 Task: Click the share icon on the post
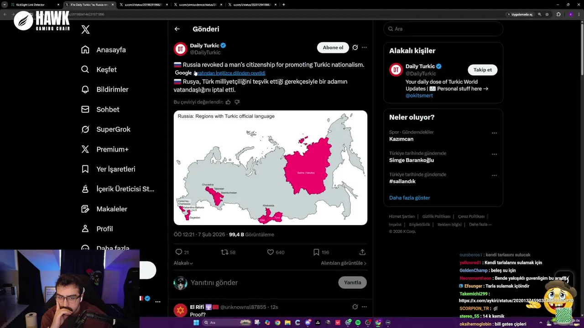[362, 252]
